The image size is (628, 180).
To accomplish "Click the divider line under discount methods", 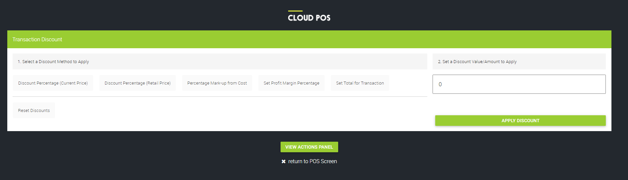I will (x=220, y=96).
